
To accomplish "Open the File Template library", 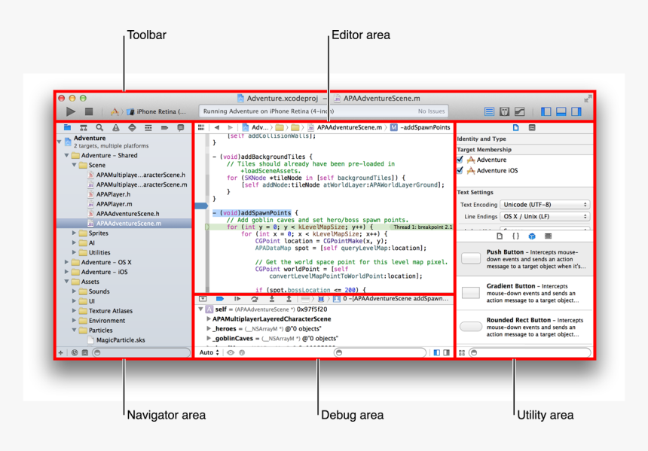I will 500,236.
